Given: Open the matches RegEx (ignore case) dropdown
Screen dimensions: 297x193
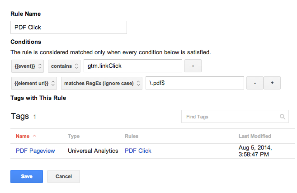Looking at the screenshot, I should click(102, 83).
